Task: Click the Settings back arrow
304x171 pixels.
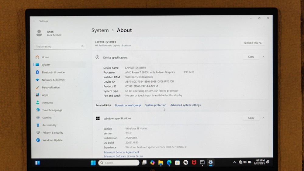Action: coord(35,21)
